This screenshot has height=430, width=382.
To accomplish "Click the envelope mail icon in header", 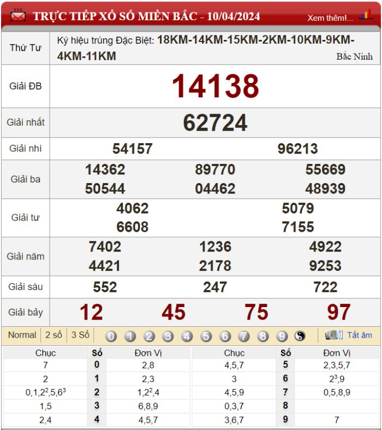I will (x=18, y=15).
